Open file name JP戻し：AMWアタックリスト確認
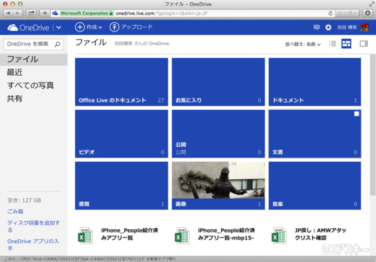Viewport: 376px width, 262px height. click(320, 234)
